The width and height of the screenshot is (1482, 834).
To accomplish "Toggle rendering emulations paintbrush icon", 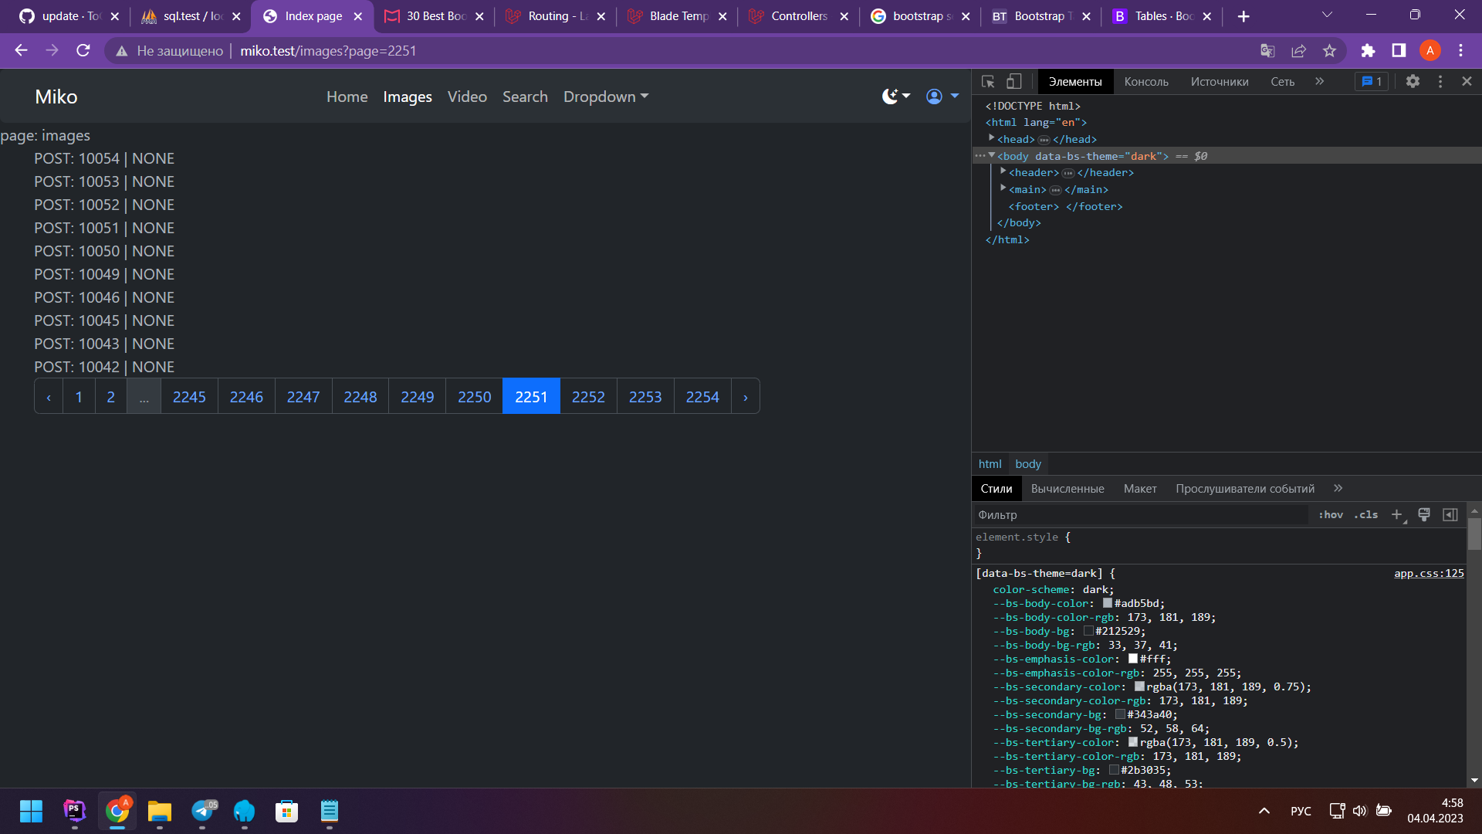I will pos(1424,514).
